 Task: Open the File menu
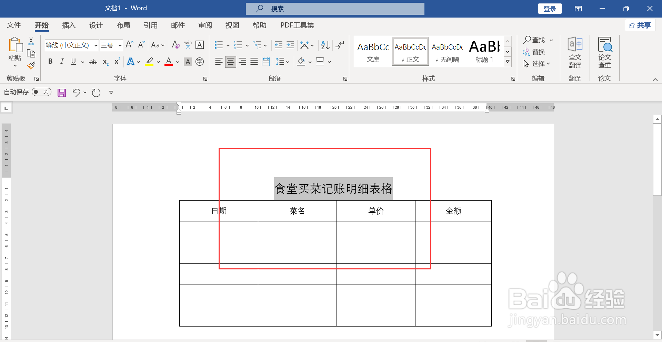(x=14, y=25)
